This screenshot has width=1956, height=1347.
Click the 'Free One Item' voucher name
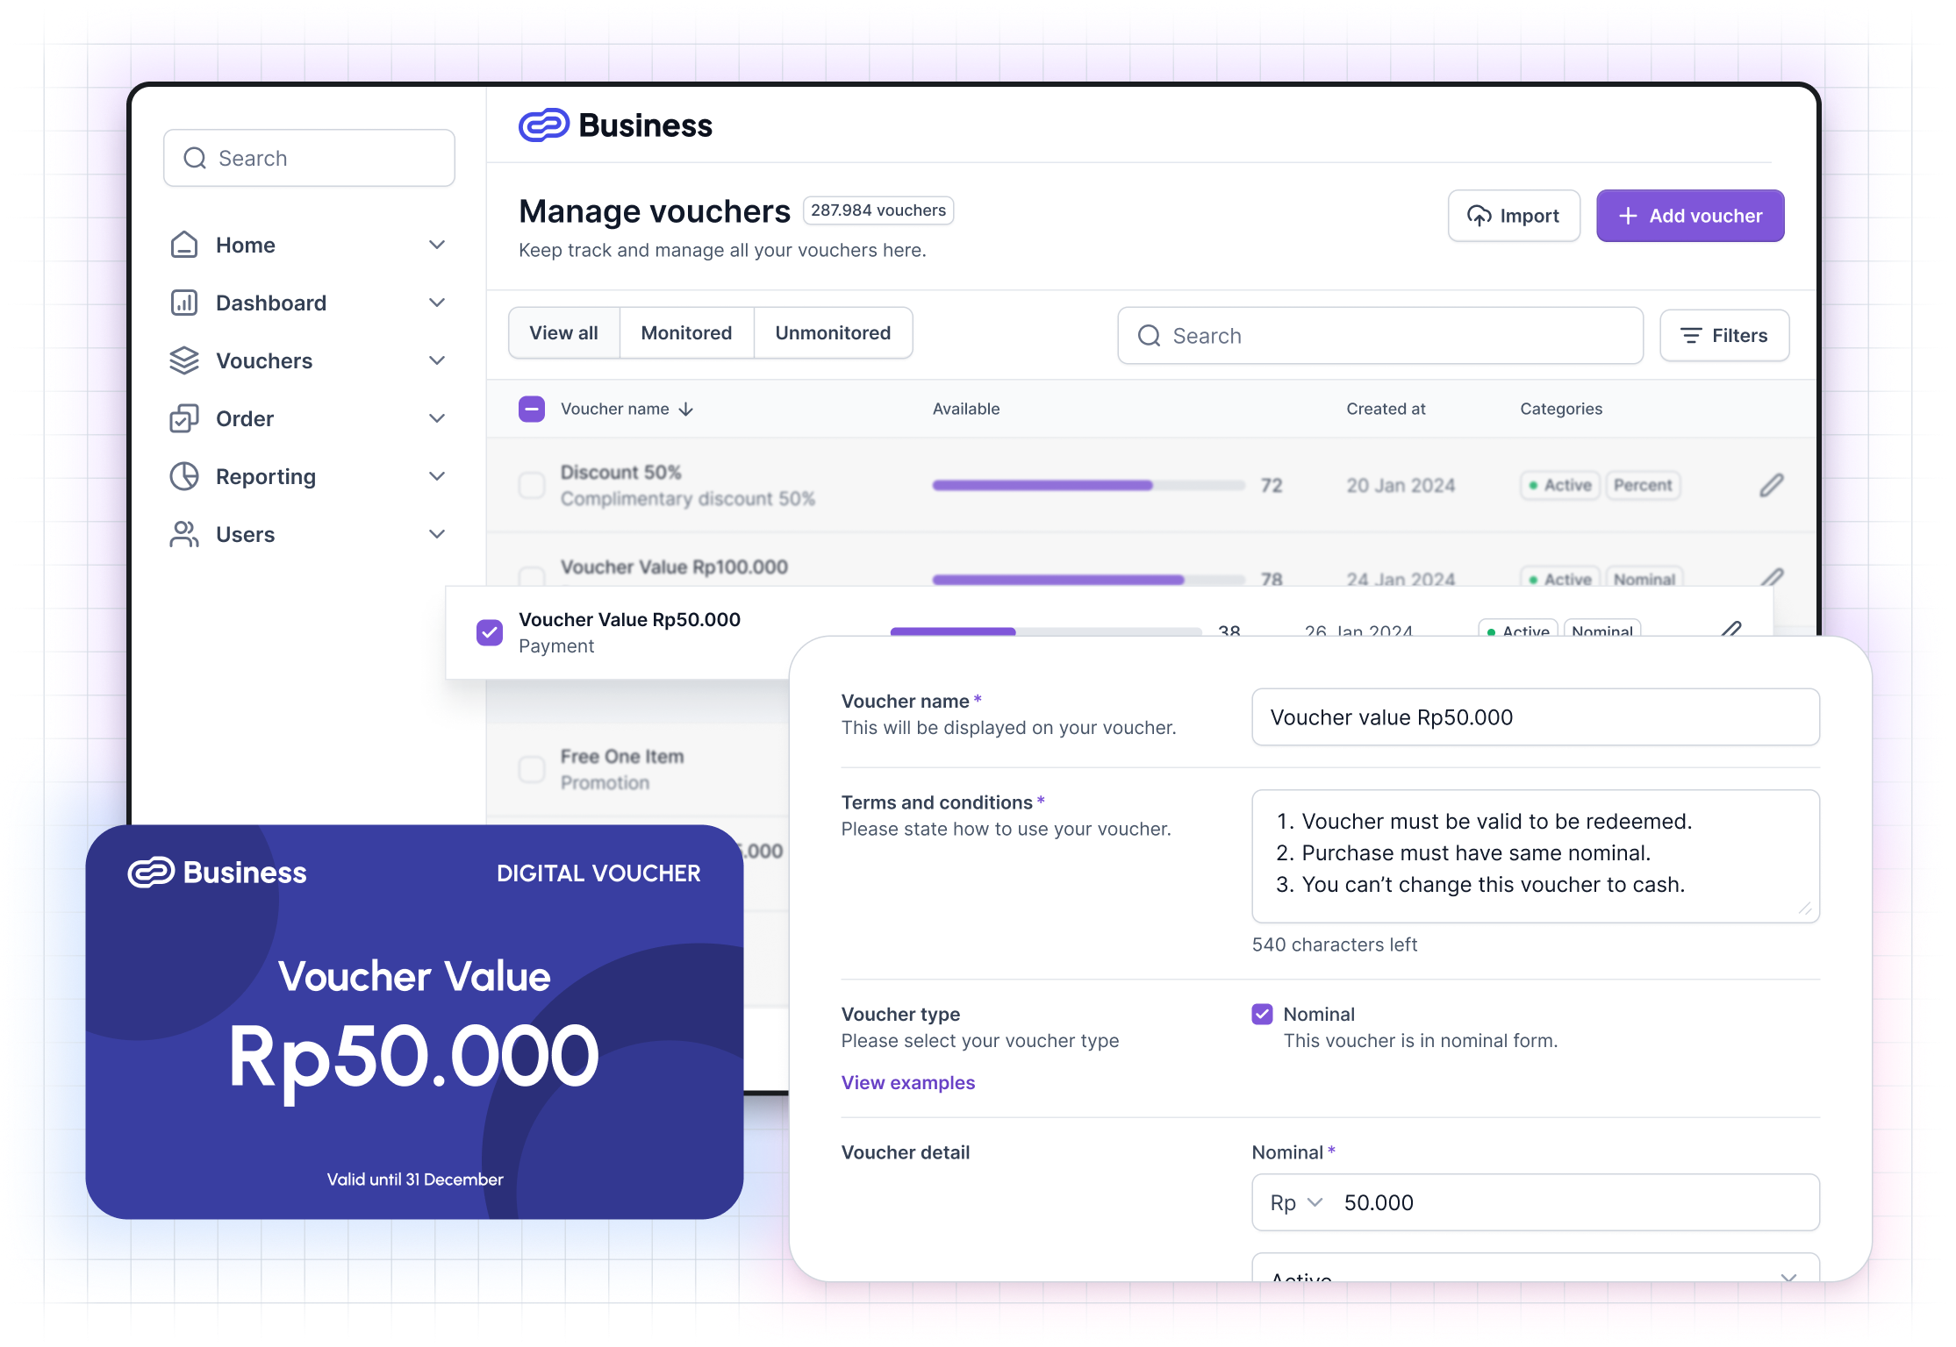pyautogui.click(x=622, y=756)
